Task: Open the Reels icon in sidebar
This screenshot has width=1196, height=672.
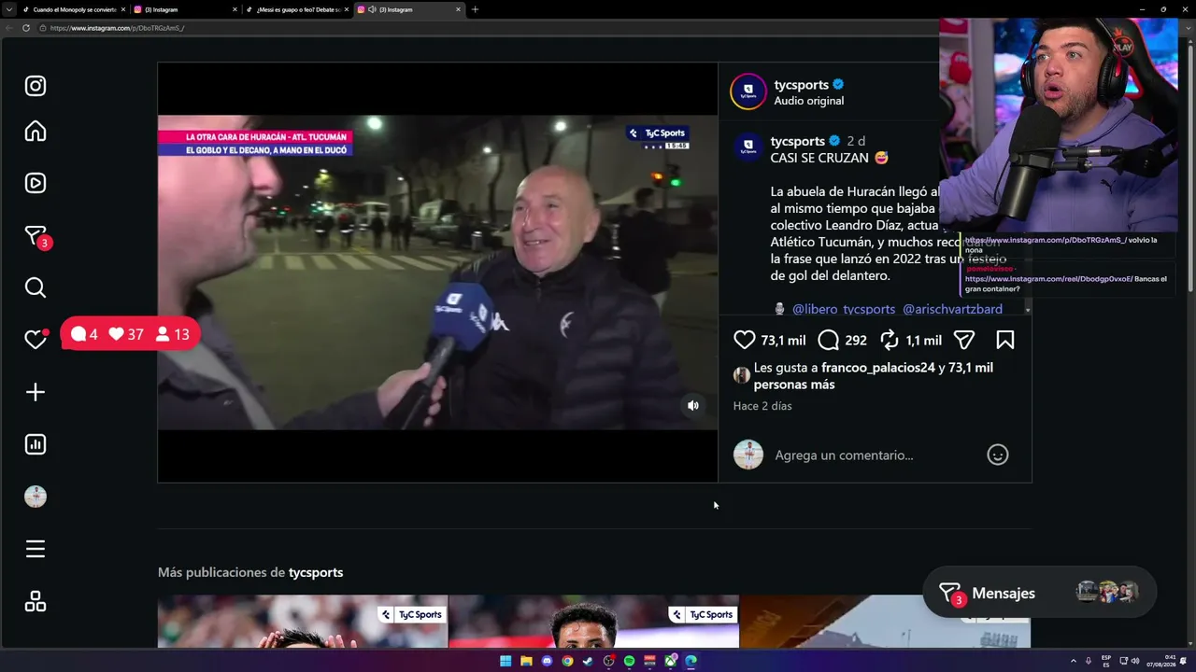Action: [36, 183]
